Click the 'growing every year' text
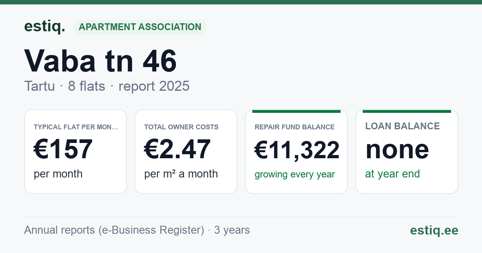 pos(295,175)
